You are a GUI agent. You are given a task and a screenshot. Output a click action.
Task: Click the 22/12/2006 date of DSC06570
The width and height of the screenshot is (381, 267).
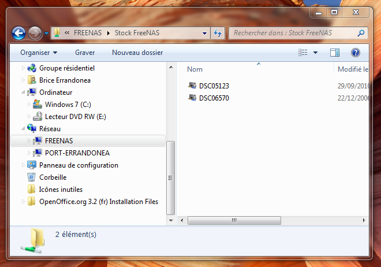(353, 98)
